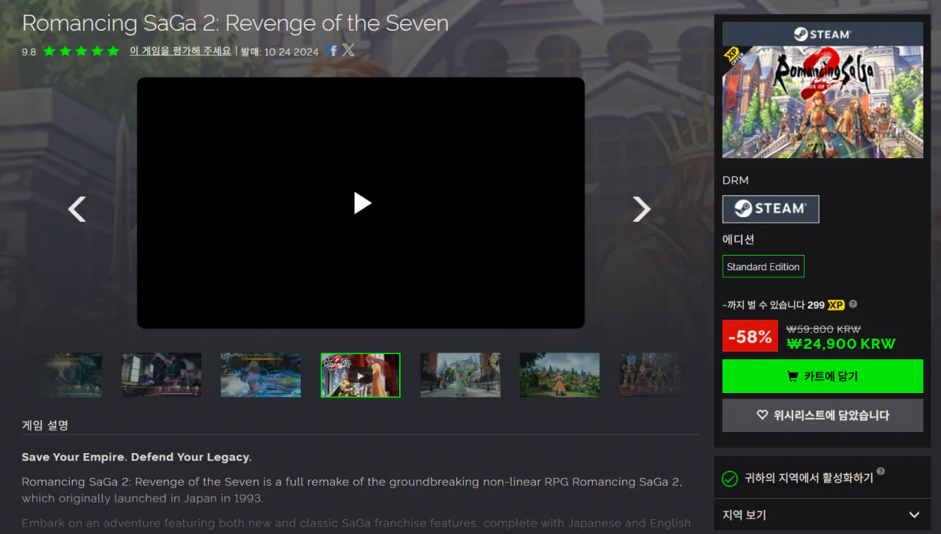Advance to the next media slide
This screenshot has width=941, height=534.
[x=642, y=209]
